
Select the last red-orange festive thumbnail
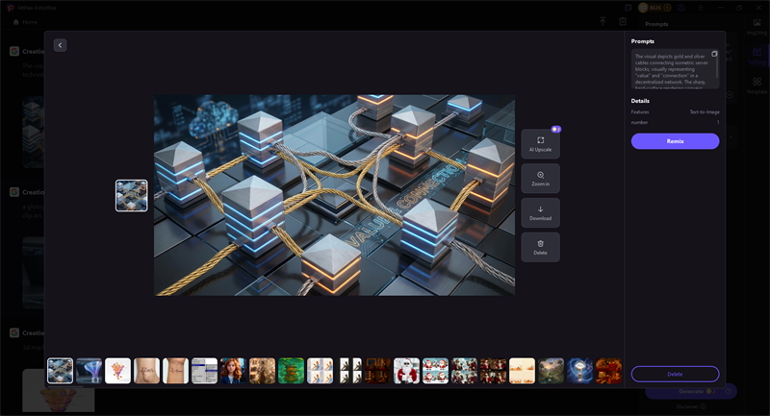coord(609,371)
